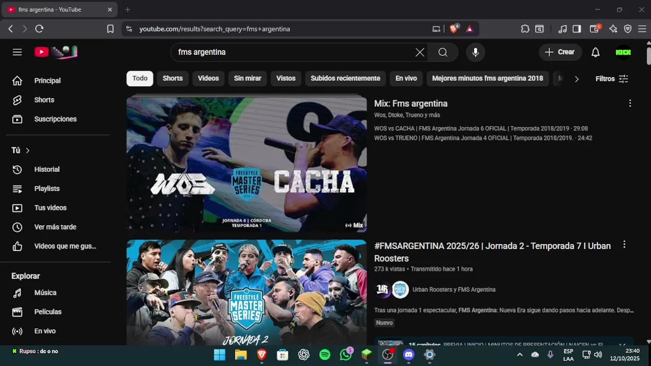This screenshot has width=651, height=366.
Task: Select the Vistos filter chip
Action: tap(286, 78)
